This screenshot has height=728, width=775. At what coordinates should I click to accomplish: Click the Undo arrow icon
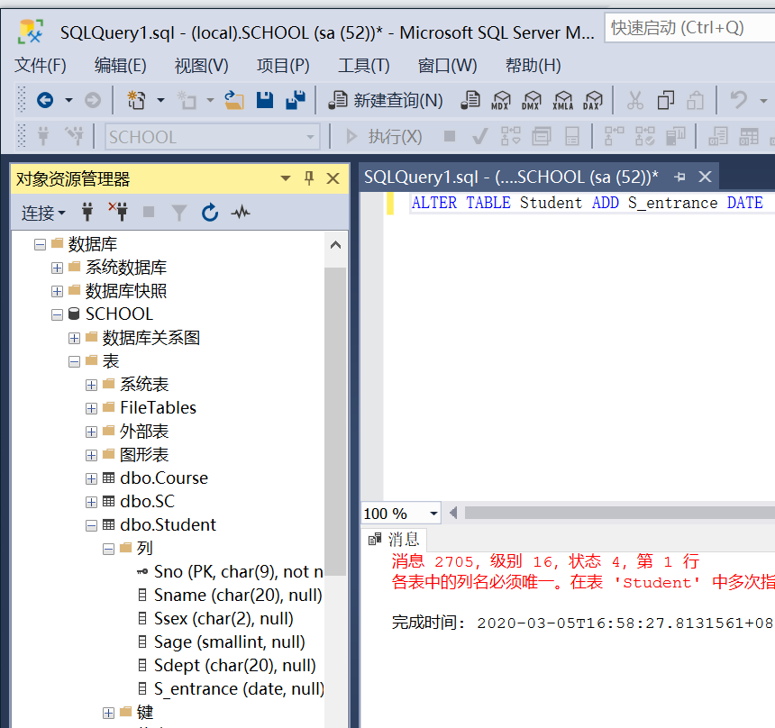pos(739,100)
